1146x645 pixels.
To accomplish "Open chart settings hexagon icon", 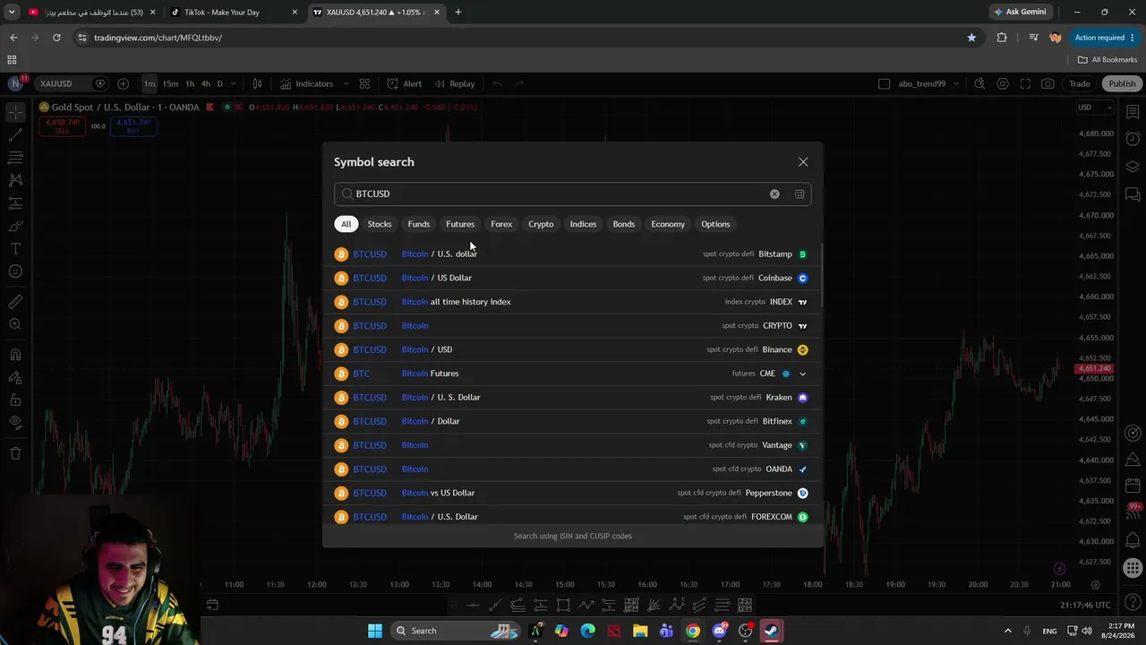I will pyautogui.click(x=1003, y=83).
